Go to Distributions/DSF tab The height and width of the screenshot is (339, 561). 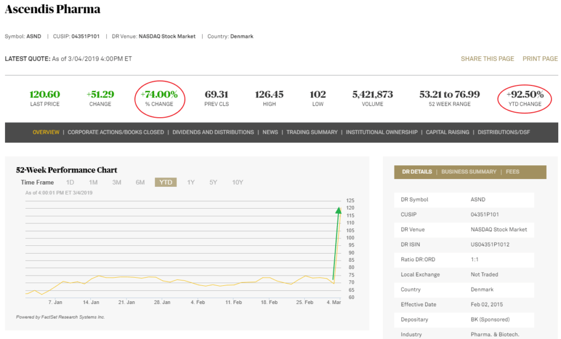[504, 133]
